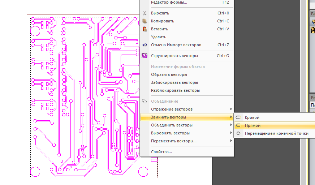Image resolution: width=315 pixels, height=185 pixels.
Task: Click the Mona Lisa thumbnail icon in right panel
Action: (x=313, y=30)
